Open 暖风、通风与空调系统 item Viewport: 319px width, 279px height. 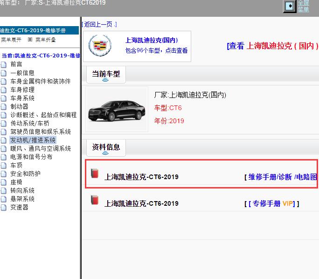point(40,148)
